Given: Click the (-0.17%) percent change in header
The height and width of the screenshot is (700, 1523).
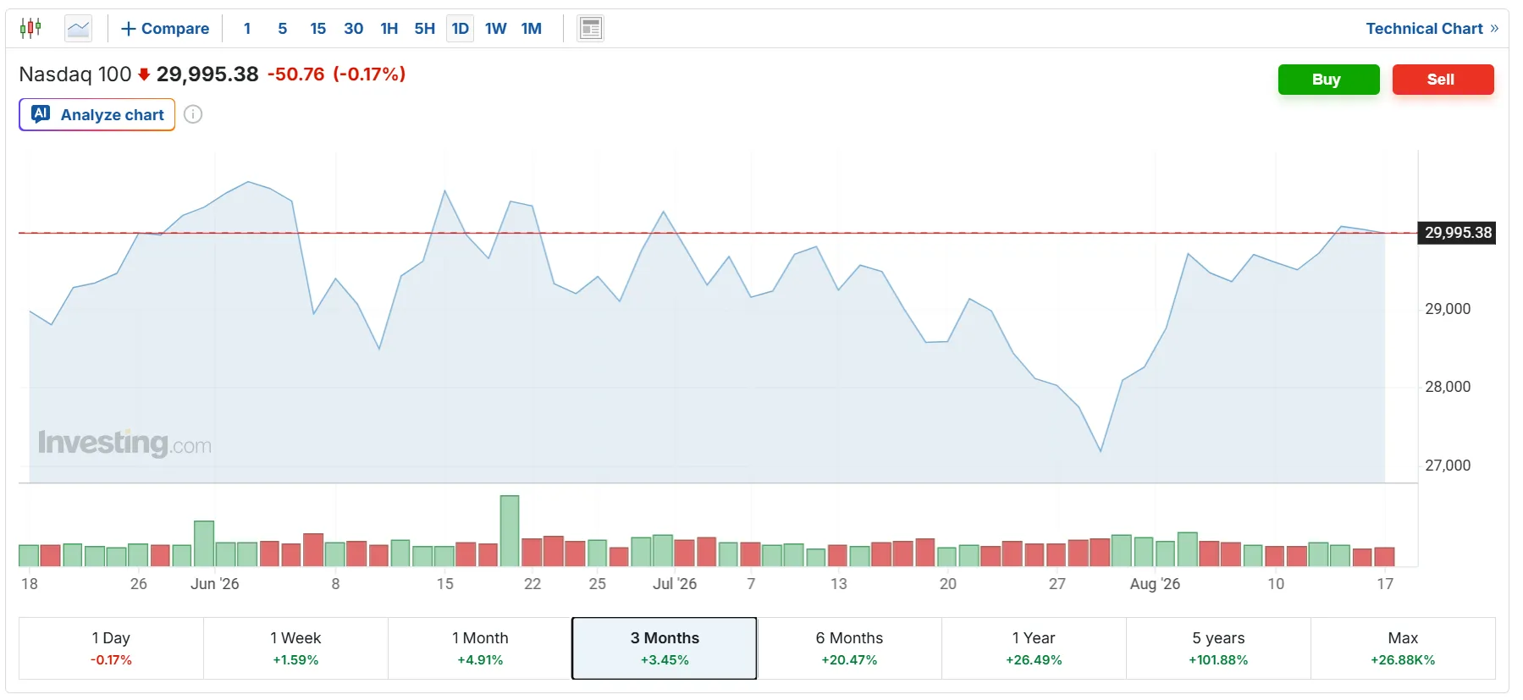Looking at the screenshot, I should [369, 74].
